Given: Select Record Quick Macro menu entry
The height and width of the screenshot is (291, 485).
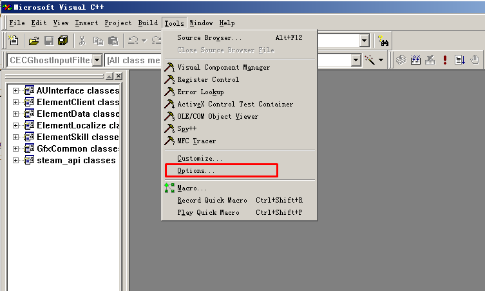Looking at the screenshot, I should 212,200.
